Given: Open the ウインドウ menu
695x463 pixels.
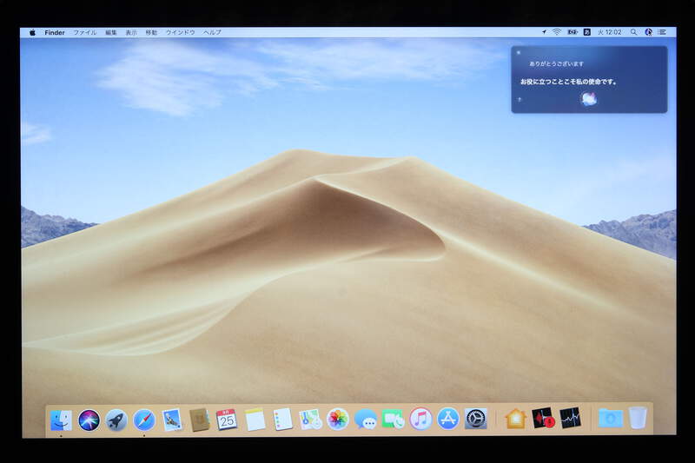Looking at the screenshot, I should 181,32.
